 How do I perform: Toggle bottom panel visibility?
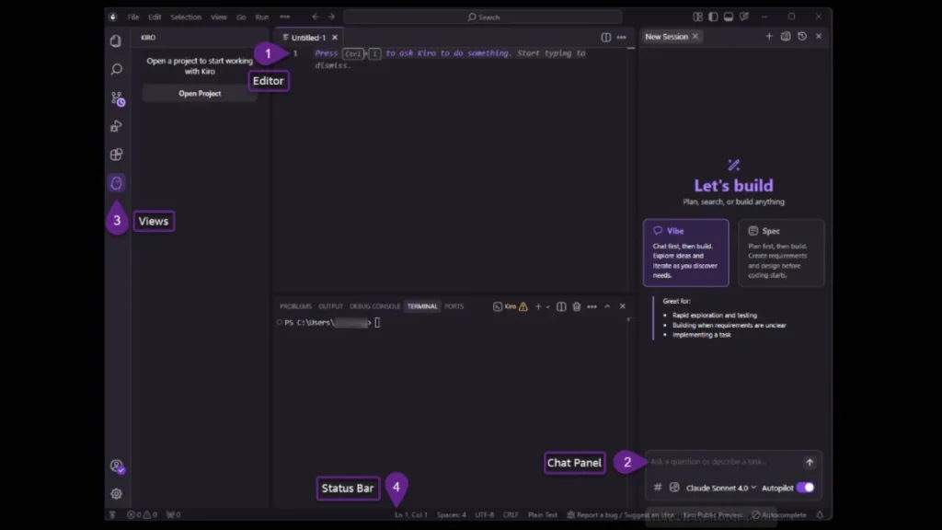pyautogui.click(x=729, y=17)
